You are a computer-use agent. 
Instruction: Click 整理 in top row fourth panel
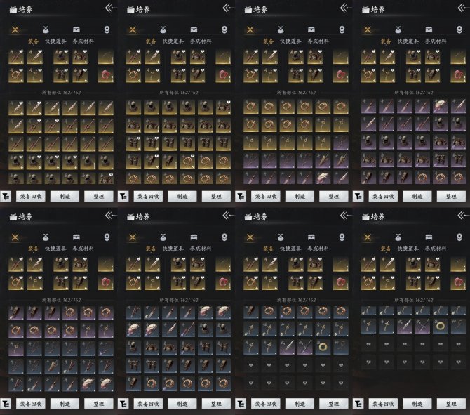(x=451, y=196)
